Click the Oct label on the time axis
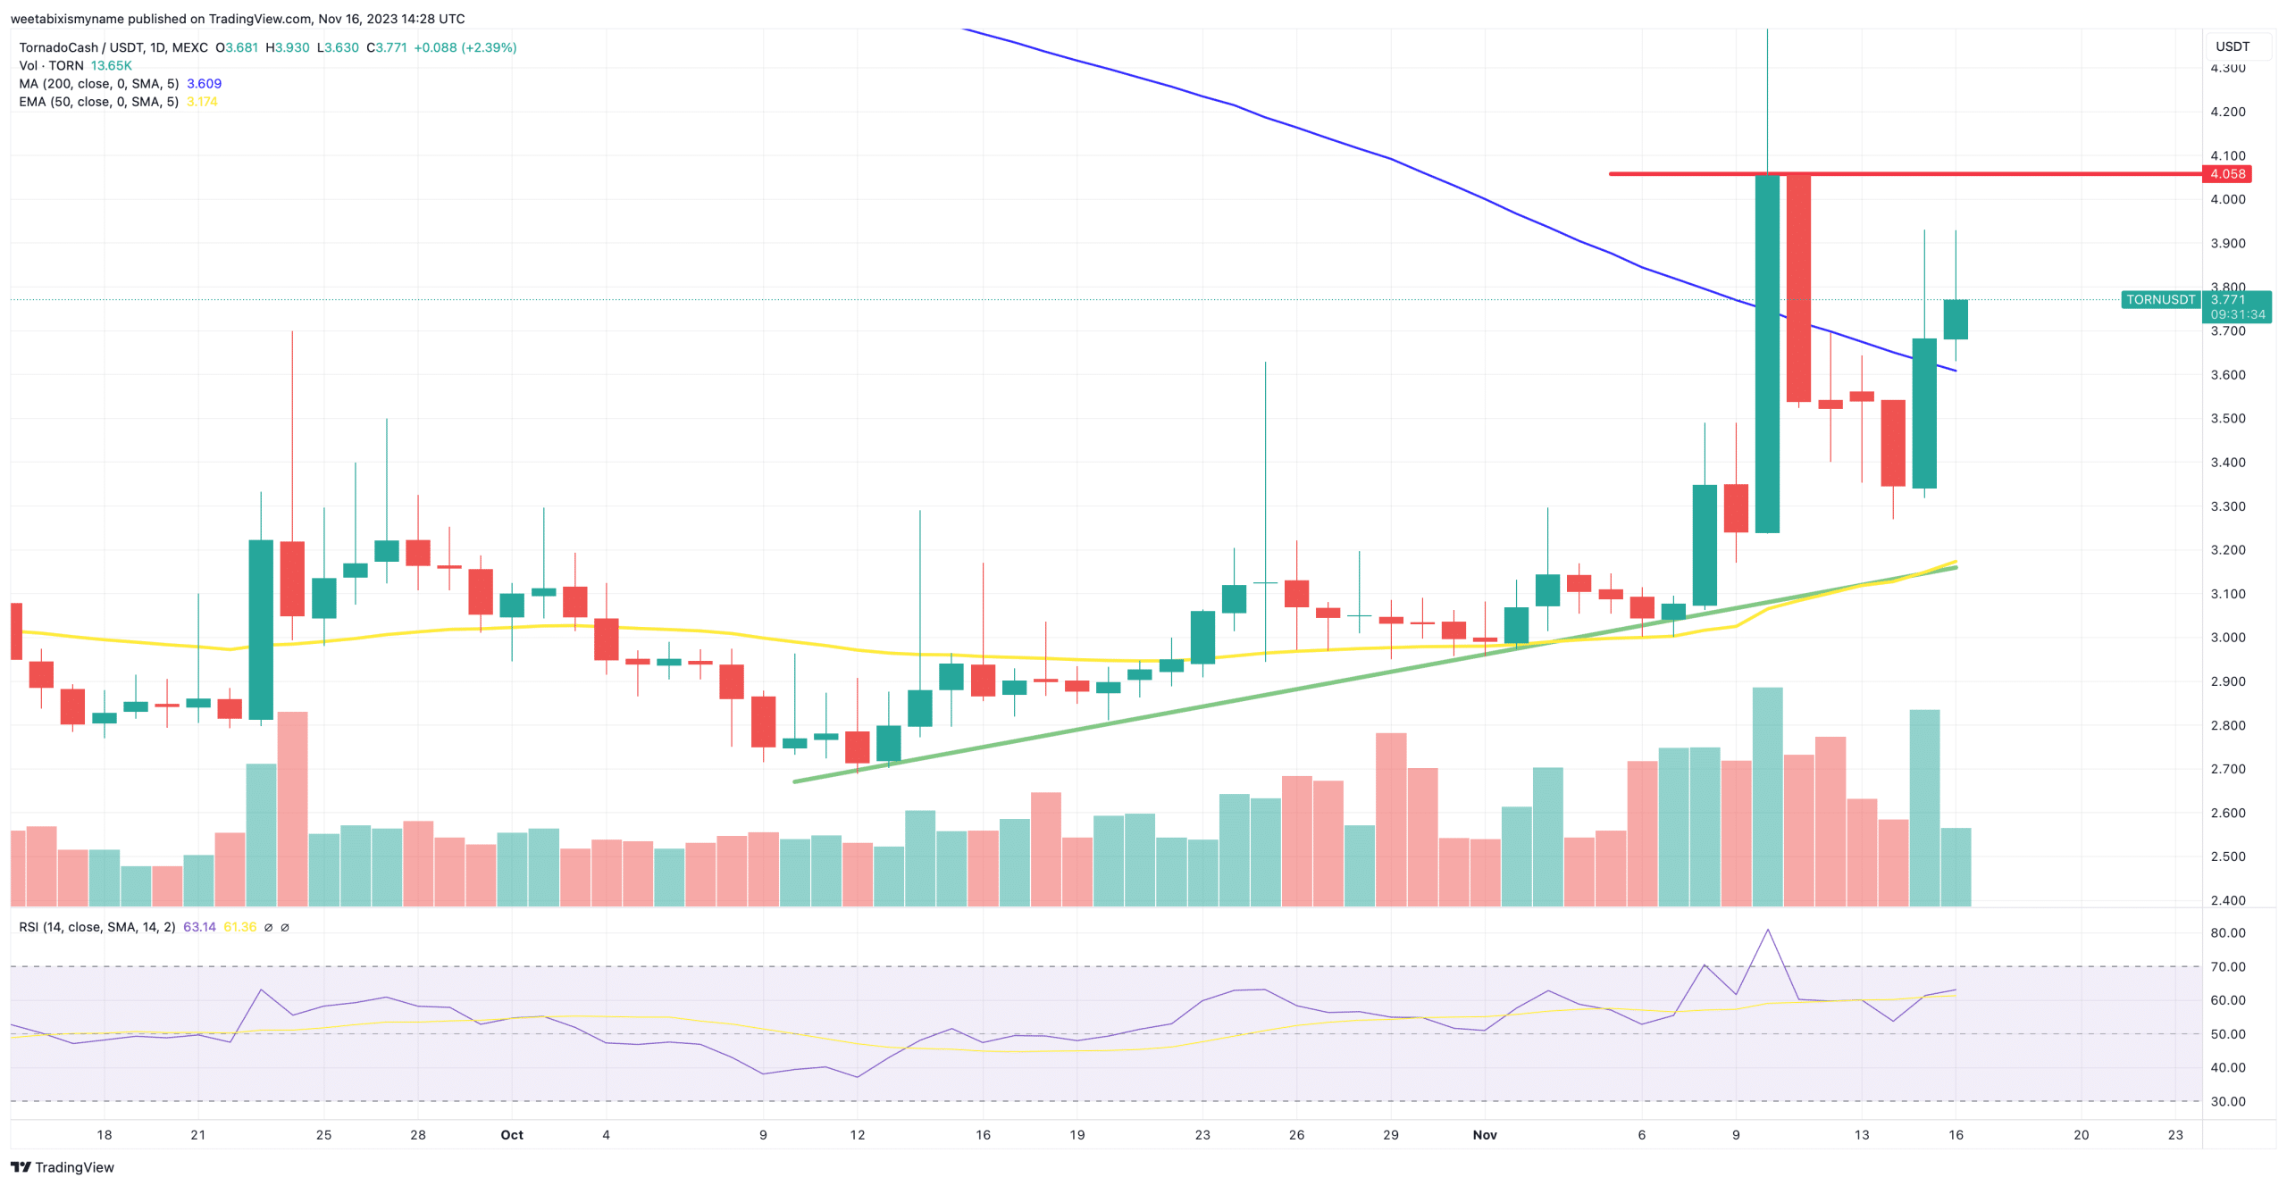Viewport: 2287px width, 1186px height. click(x=512, y=1134)
